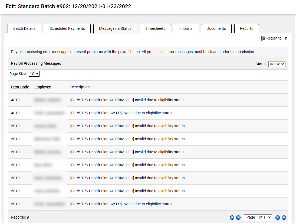Open the Page 1 of 1 selector

(x=258, y=217)
